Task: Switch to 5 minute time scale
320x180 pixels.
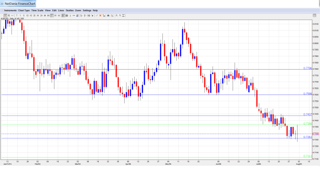Action: [24, 15]
